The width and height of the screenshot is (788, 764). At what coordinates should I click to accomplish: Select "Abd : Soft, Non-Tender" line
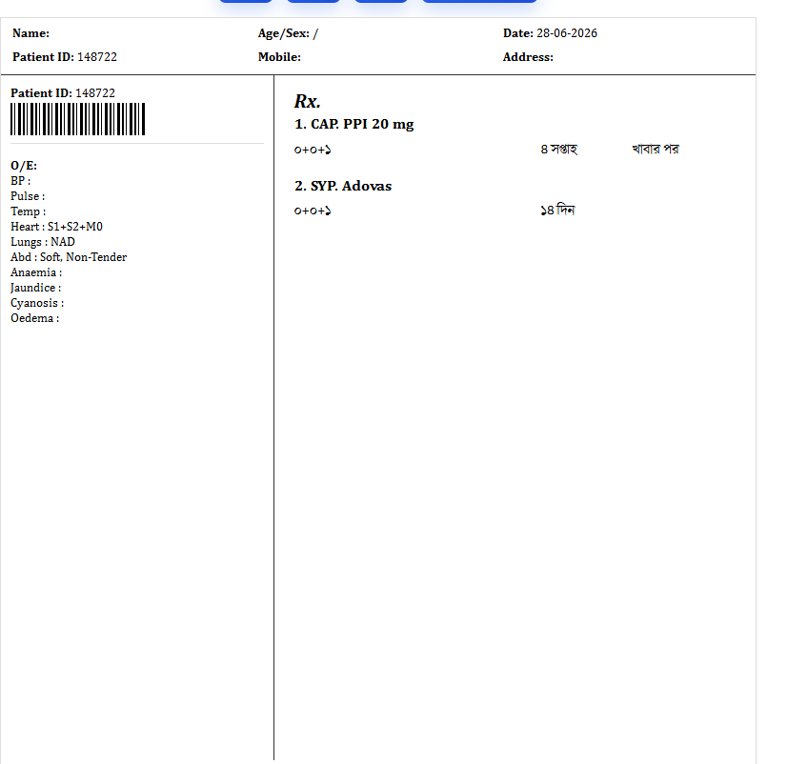tap(69, 257)
